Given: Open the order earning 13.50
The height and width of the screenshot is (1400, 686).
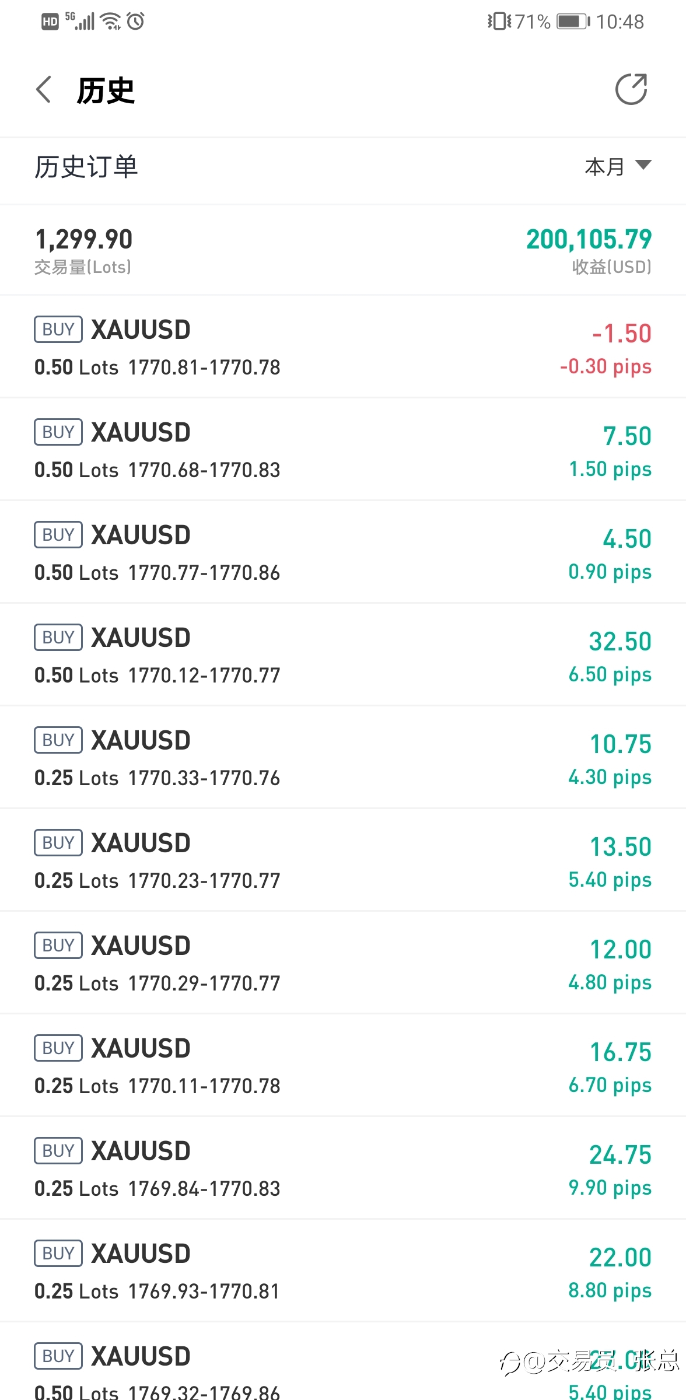Looking at the screenshot, I should click(343, 860).
